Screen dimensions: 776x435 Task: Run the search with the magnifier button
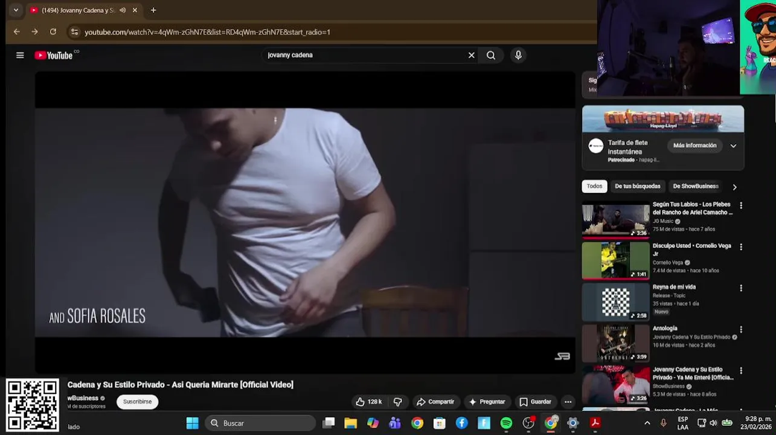click(491, 55)
